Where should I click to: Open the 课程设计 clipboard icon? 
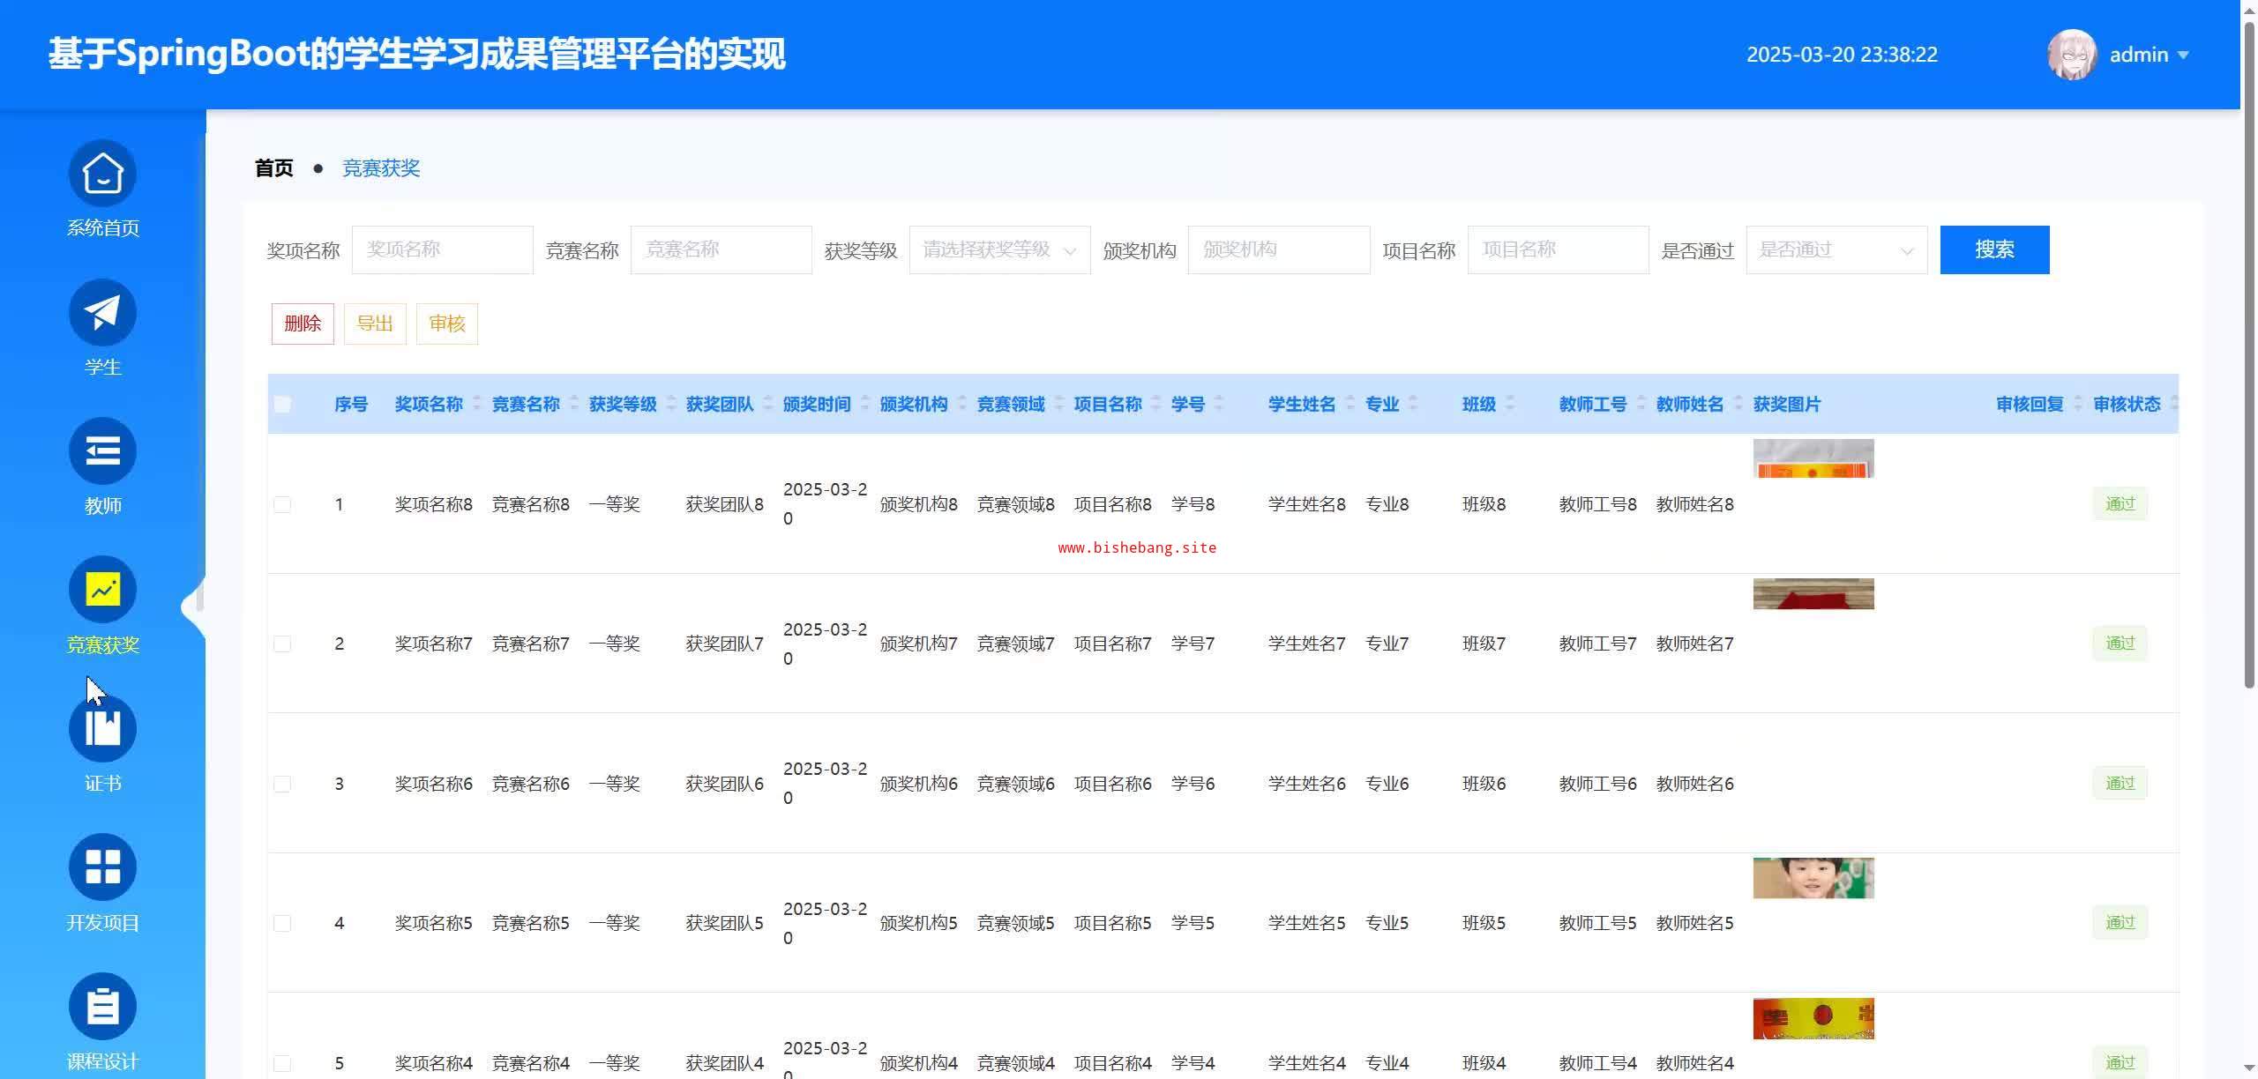click(102, 1006)
